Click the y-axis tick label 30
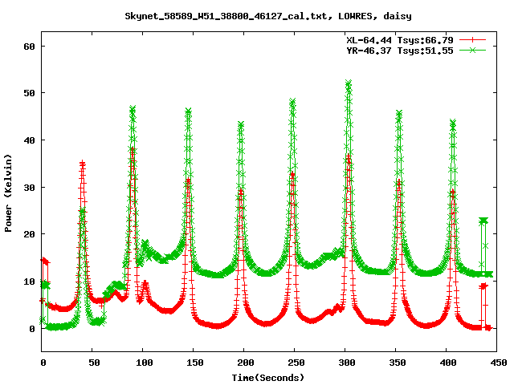This screenshot has width=514, height=385. pyautogui.click(x=29, y=188)
